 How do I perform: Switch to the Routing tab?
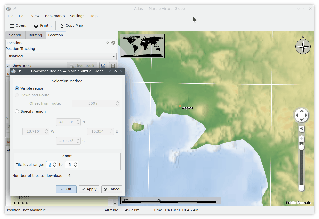pos(35,35)
